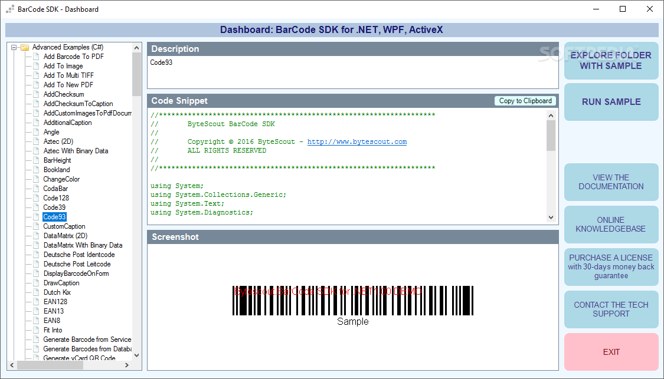Select Aztec With Binary Data example
Image resolution: width=664 pixels, height=379 pixels.
(x=76, y=151)
